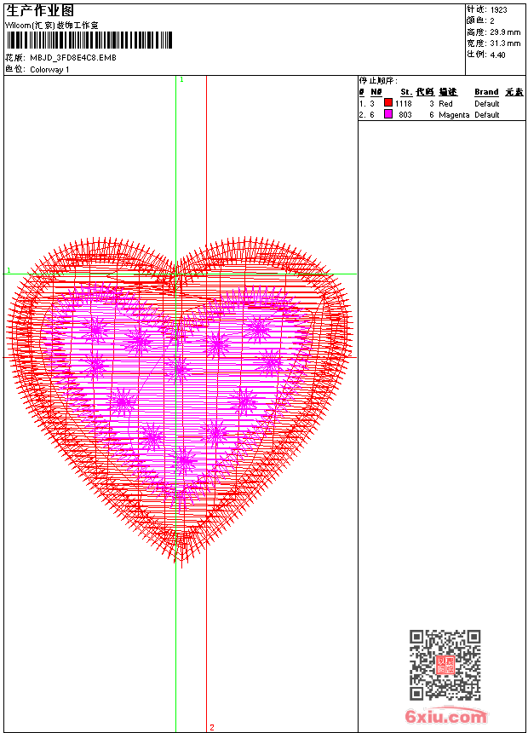This screenshot has width=528, height=733.
Task: Click the 生产作业图 title heading
Action: [40, 10]
